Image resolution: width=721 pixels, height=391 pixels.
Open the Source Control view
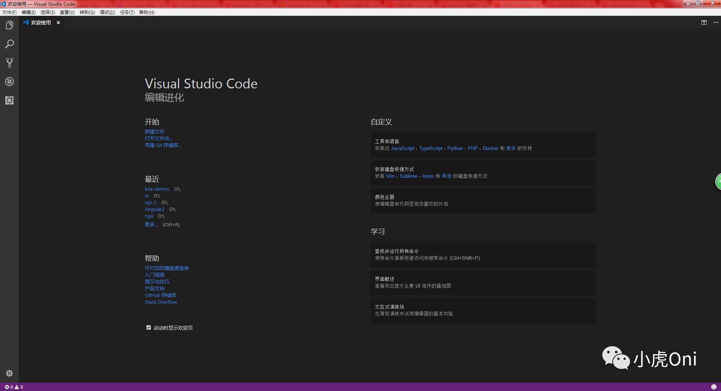pos(9,63)
